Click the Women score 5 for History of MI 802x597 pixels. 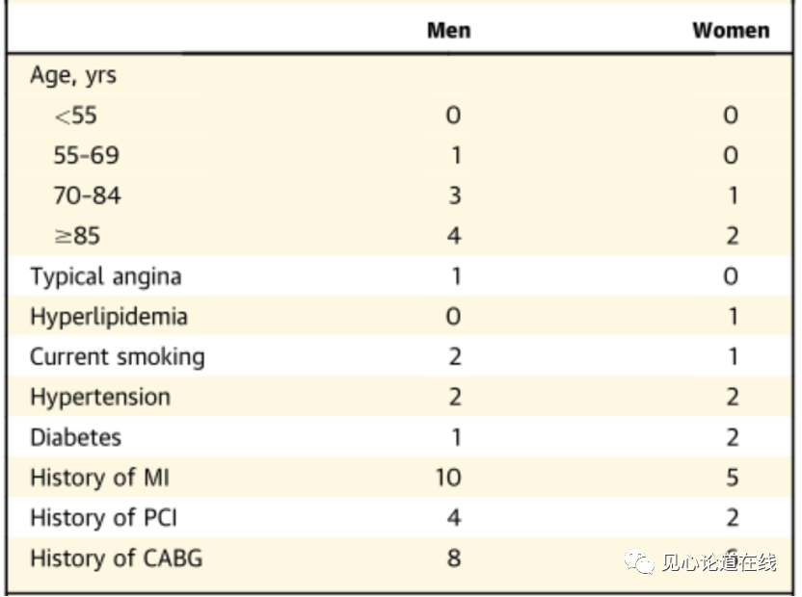[x=731, y=478]
